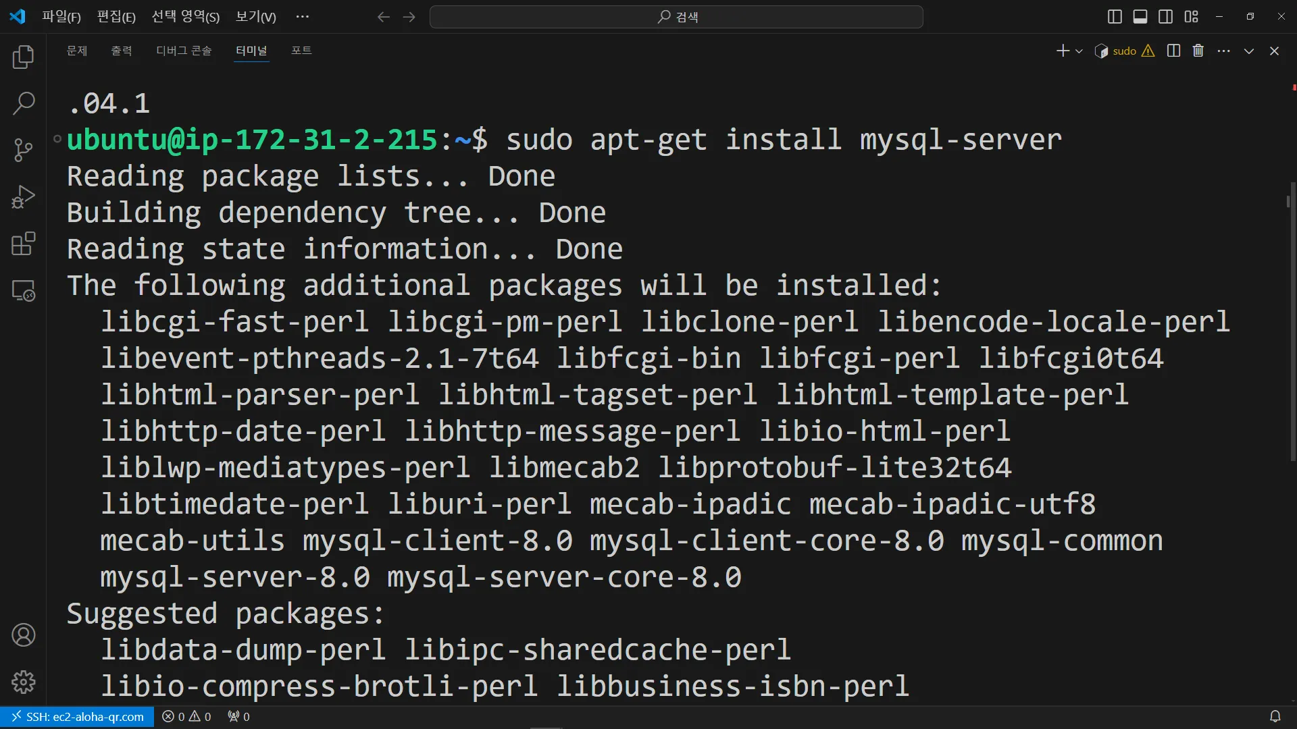
Task: Toggle primary side bar visibility
Action: pos(1115,17)
